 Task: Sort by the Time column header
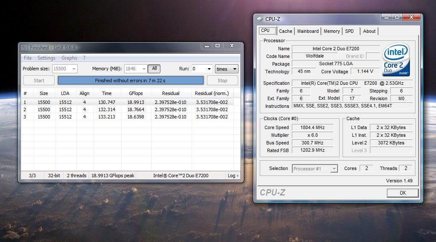pos(107,93)
